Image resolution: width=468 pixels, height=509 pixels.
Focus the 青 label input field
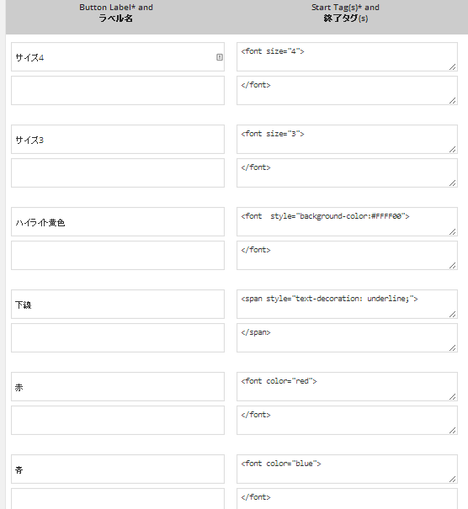pos(118,469)
